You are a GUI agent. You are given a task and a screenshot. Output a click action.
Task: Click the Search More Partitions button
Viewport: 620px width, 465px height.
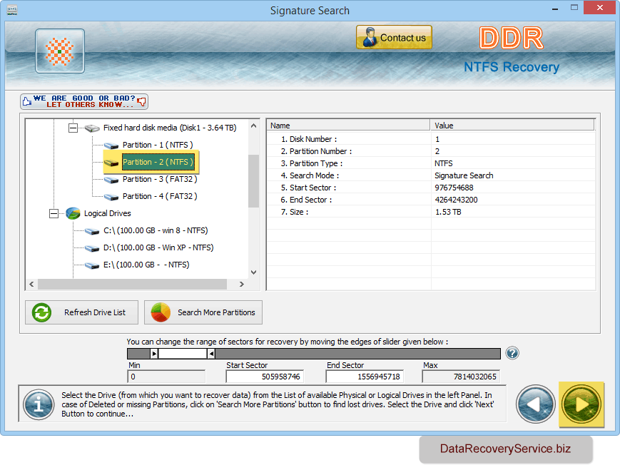click(203, 312)
